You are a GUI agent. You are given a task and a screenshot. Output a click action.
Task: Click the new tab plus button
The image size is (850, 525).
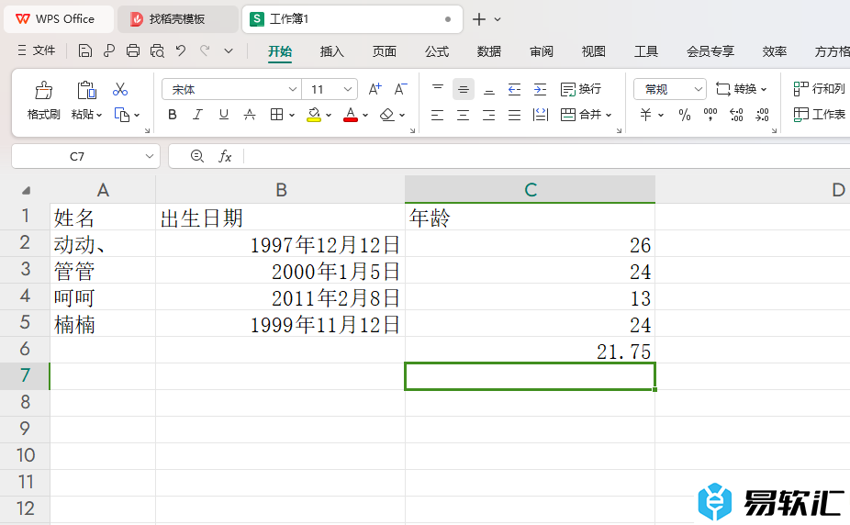pos(478,19)
